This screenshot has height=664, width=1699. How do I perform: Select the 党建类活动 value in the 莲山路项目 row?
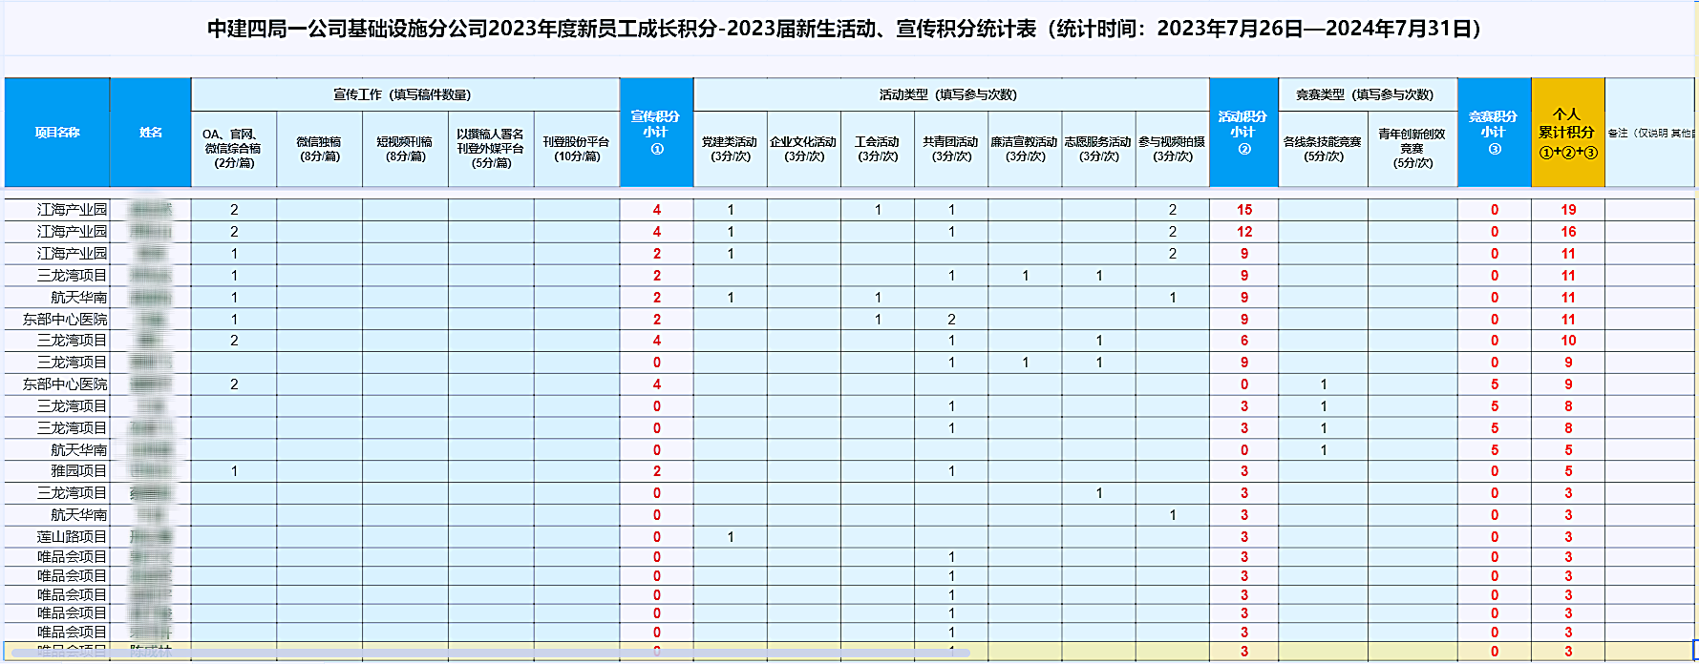coord(730,536)
